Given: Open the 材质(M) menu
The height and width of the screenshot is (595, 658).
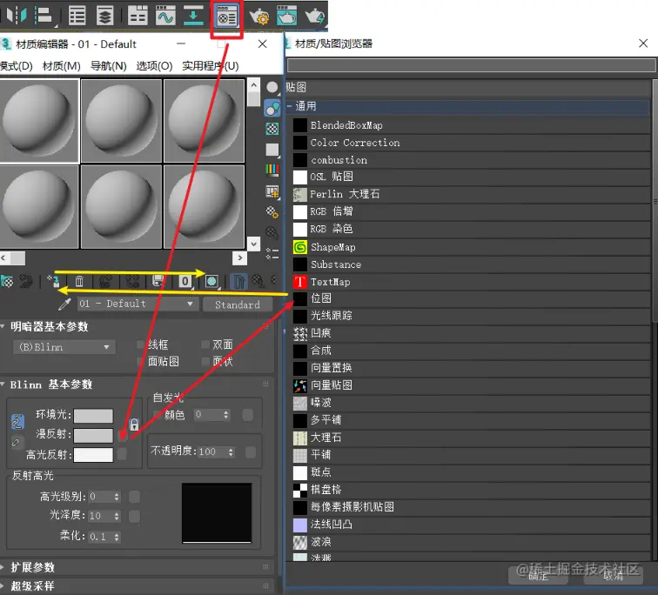Looking at the screenshot, I should (61, 66).
